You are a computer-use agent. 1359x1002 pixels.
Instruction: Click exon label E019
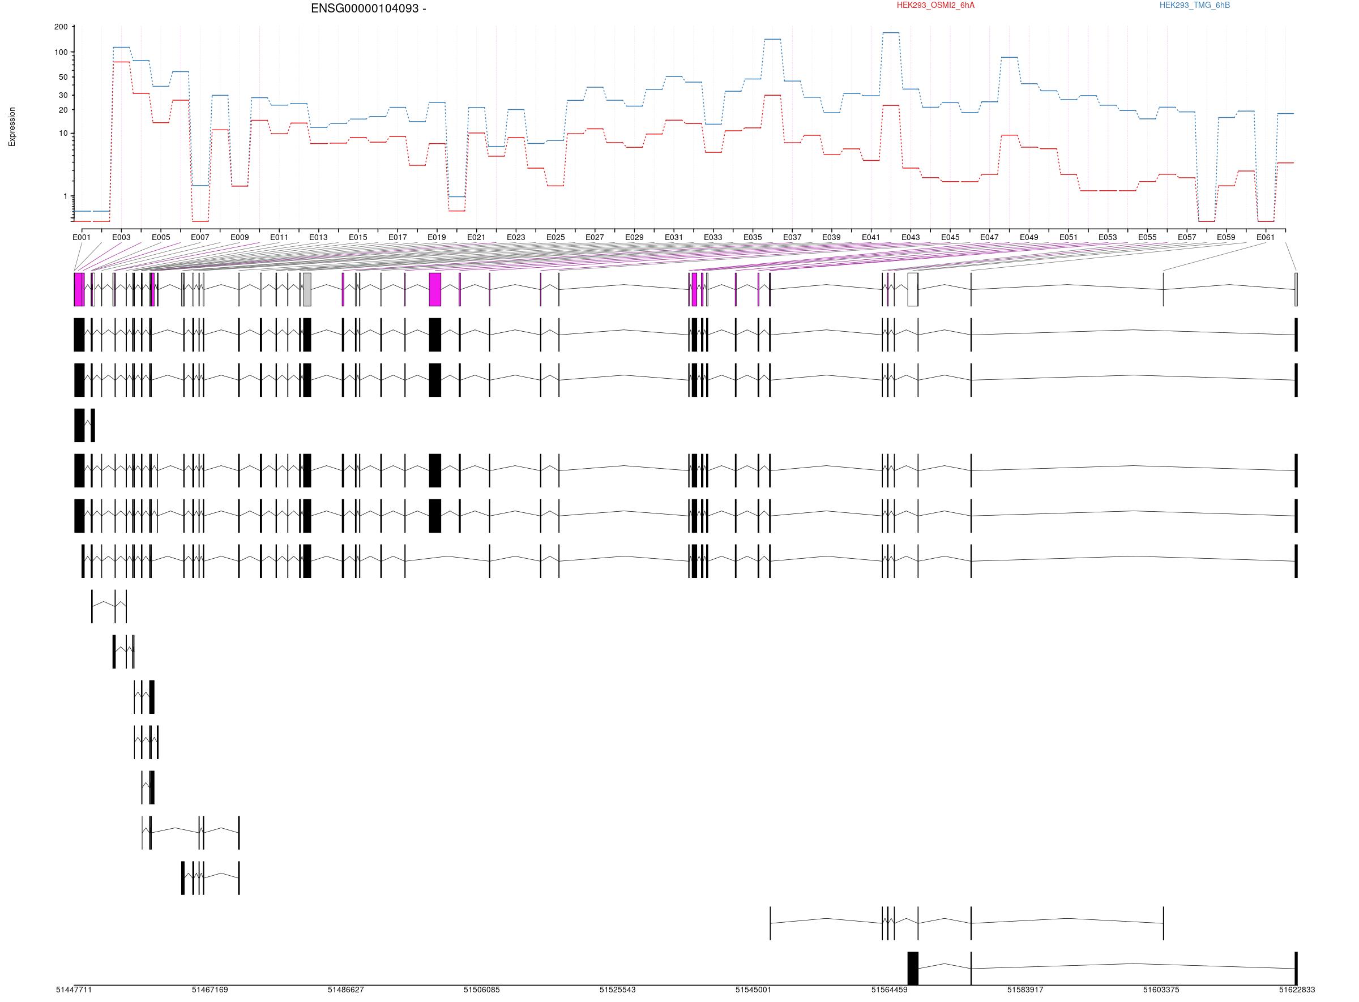pos(437,238)
